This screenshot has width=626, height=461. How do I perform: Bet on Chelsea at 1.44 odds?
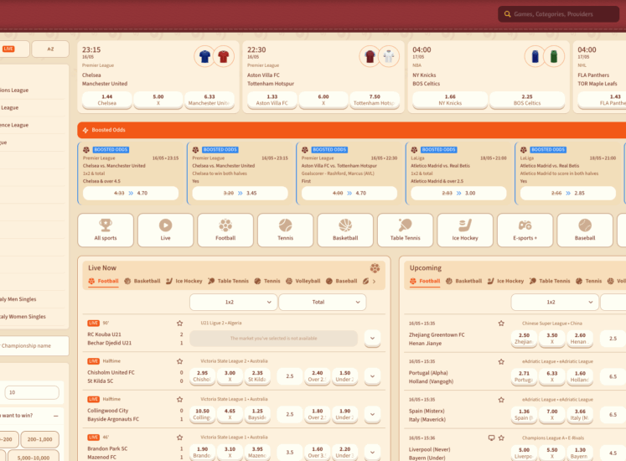click(106, 100)
